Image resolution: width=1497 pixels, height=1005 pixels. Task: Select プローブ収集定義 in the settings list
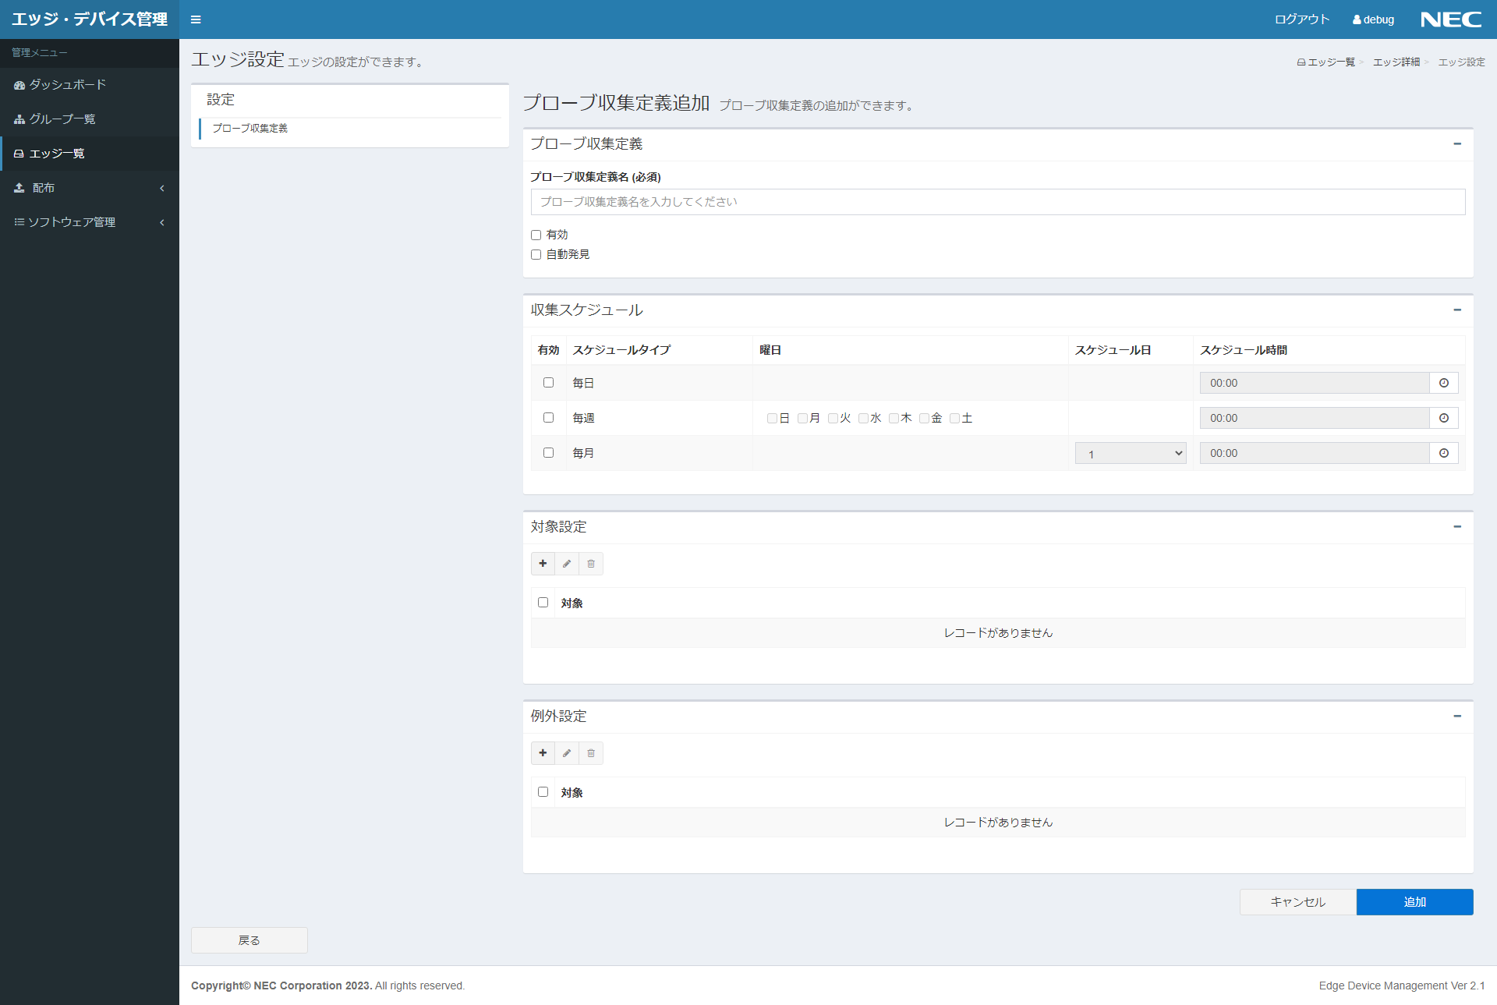coord(250,129)
